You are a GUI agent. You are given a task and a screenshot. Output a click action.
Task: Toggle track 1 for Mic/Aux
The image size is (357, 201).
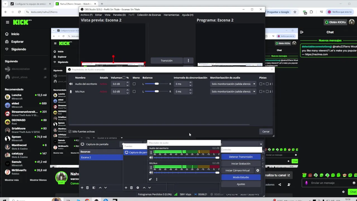261,92
